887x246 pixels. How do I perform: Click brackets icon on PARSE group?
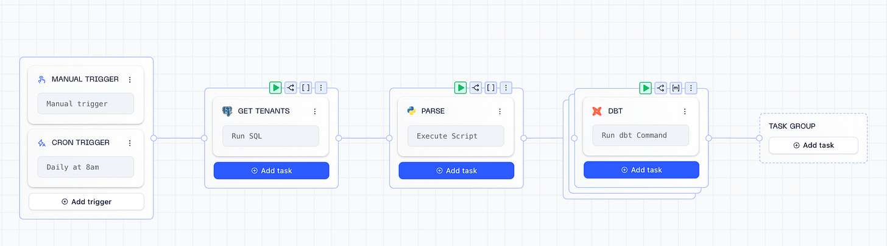pos(491,87)
